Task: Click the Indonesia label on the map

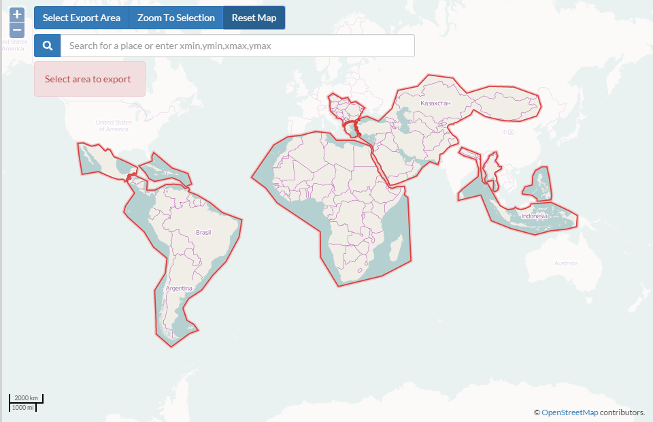Action: click(534, 216)
